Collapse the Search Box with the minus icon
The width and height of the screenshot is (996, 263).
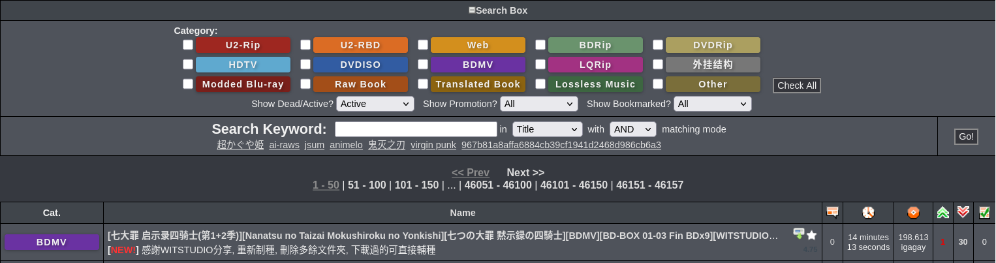click(472, 10)
